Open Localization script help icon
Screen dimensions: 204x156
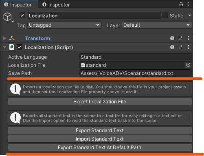coord(172,47)
